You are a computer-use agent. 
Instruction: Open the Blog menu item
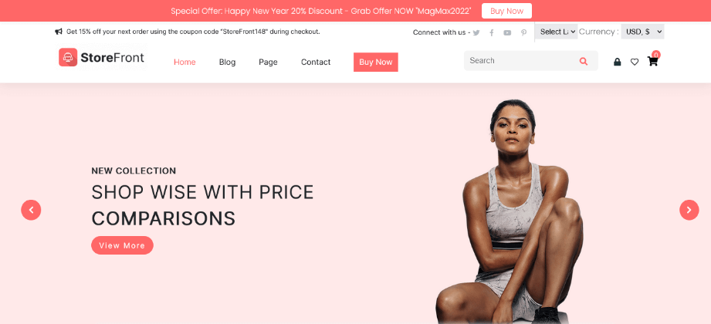(x=227, y=62)
